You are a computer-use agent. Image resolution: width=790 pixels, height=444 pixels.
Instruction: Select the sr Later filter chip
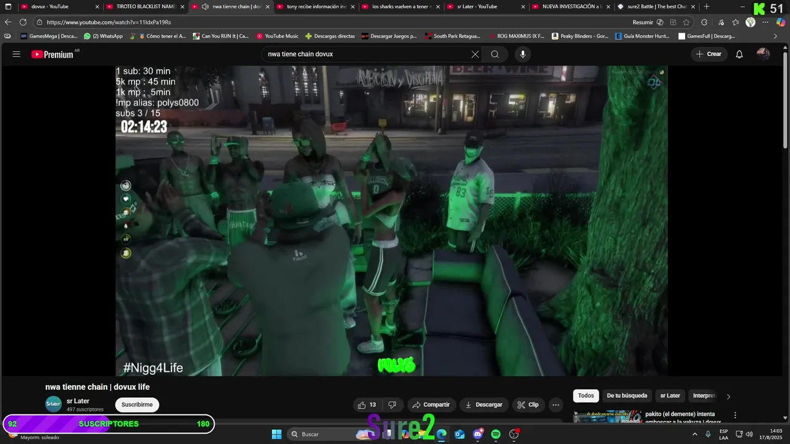[x=670, y=396]
